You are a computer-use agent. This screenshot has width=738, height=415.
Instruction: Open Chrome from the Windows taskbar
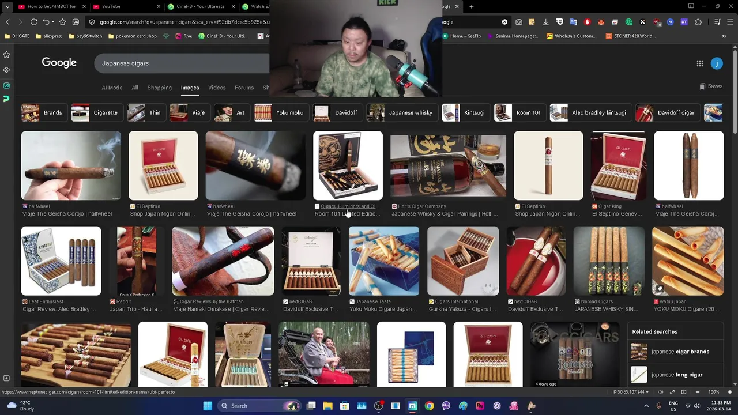pos(429,406)
